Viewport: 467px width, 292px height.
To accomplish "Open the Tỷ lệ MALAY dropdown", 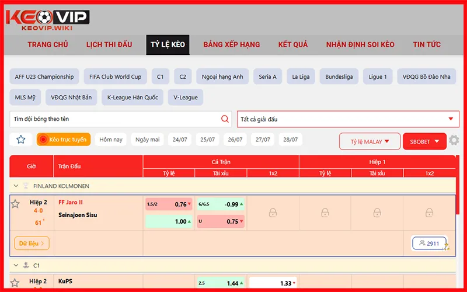I will [370, 141].
